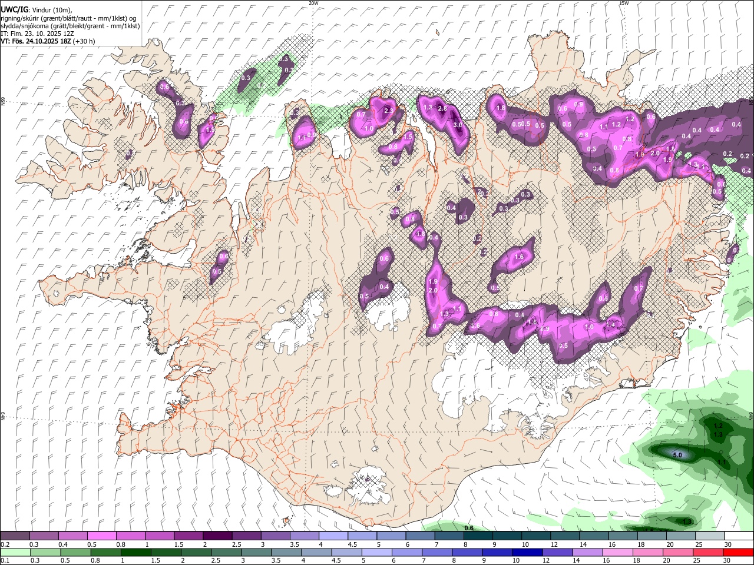
Task: Click the 3.0 snowfall value in the north
Action: tap(458, 125)
